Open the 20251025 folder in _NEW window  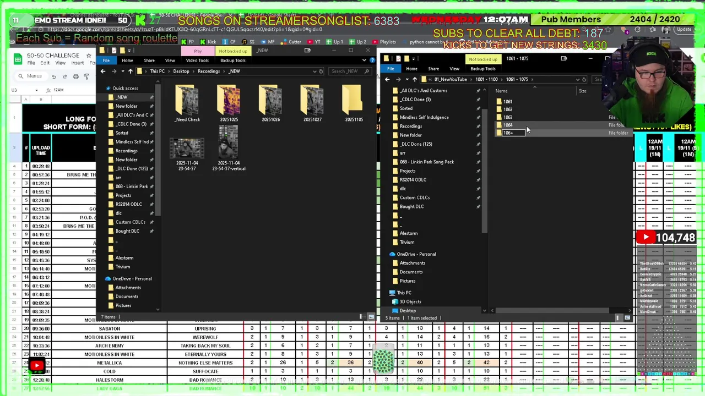229,103
